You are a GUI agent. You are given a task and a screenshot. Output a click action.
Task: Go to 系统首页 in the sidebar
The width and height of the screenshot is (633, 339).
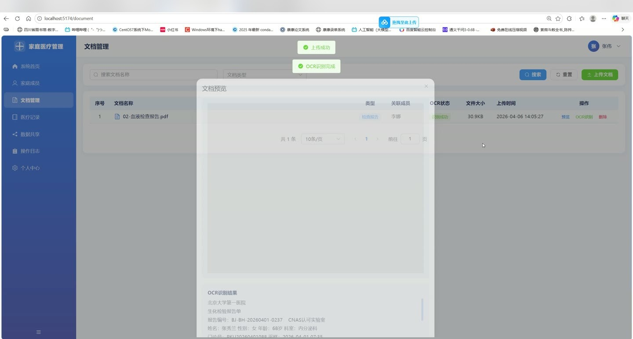tap(39, 66)
